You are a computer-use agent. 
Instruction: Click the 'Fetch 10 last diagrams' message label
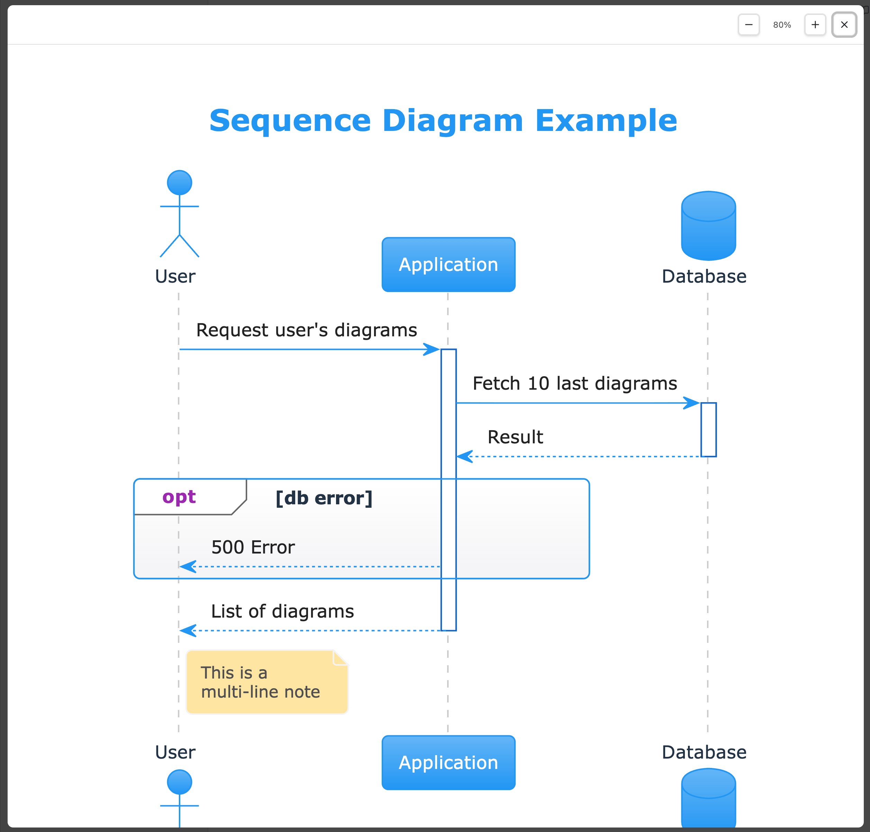pos(575,384)
